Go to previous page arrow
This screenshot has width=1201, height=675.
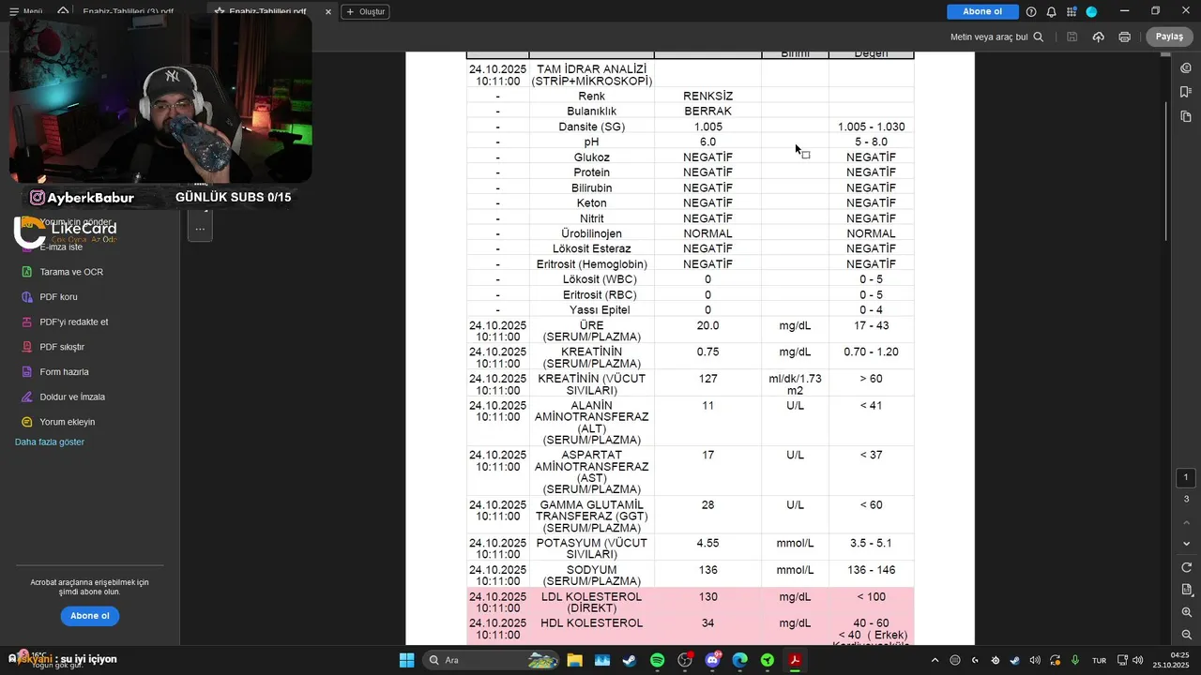pyautogui.click(x=1186, y=522)
